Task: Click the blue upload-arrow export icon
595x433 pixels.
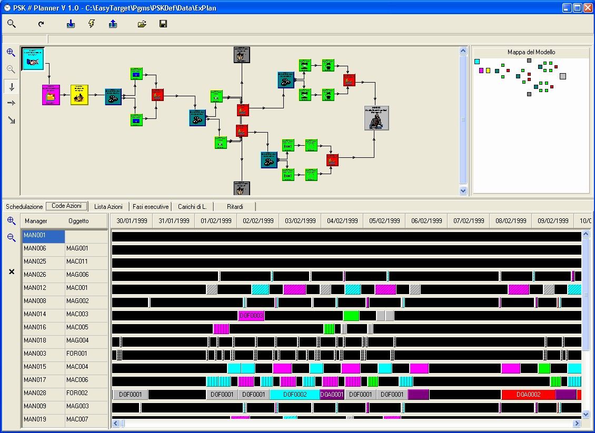Action: (113, 24)
